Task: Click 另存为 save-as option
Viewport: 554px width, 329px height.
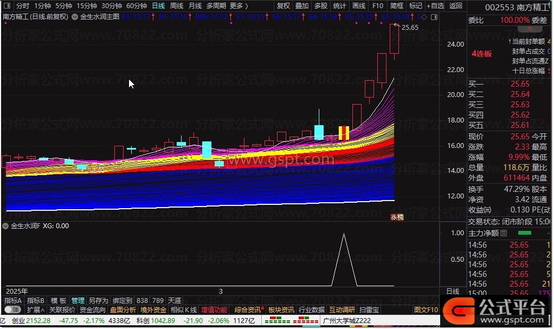Action: [98, 300]
